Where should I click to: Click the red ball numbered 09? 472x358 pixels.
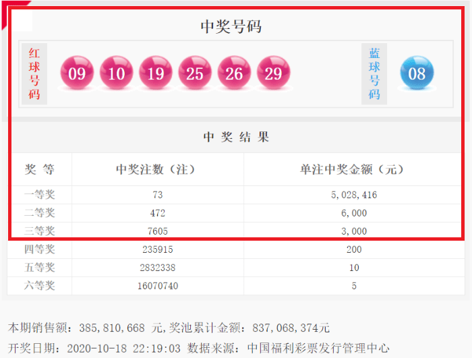(x=78, y=73)
